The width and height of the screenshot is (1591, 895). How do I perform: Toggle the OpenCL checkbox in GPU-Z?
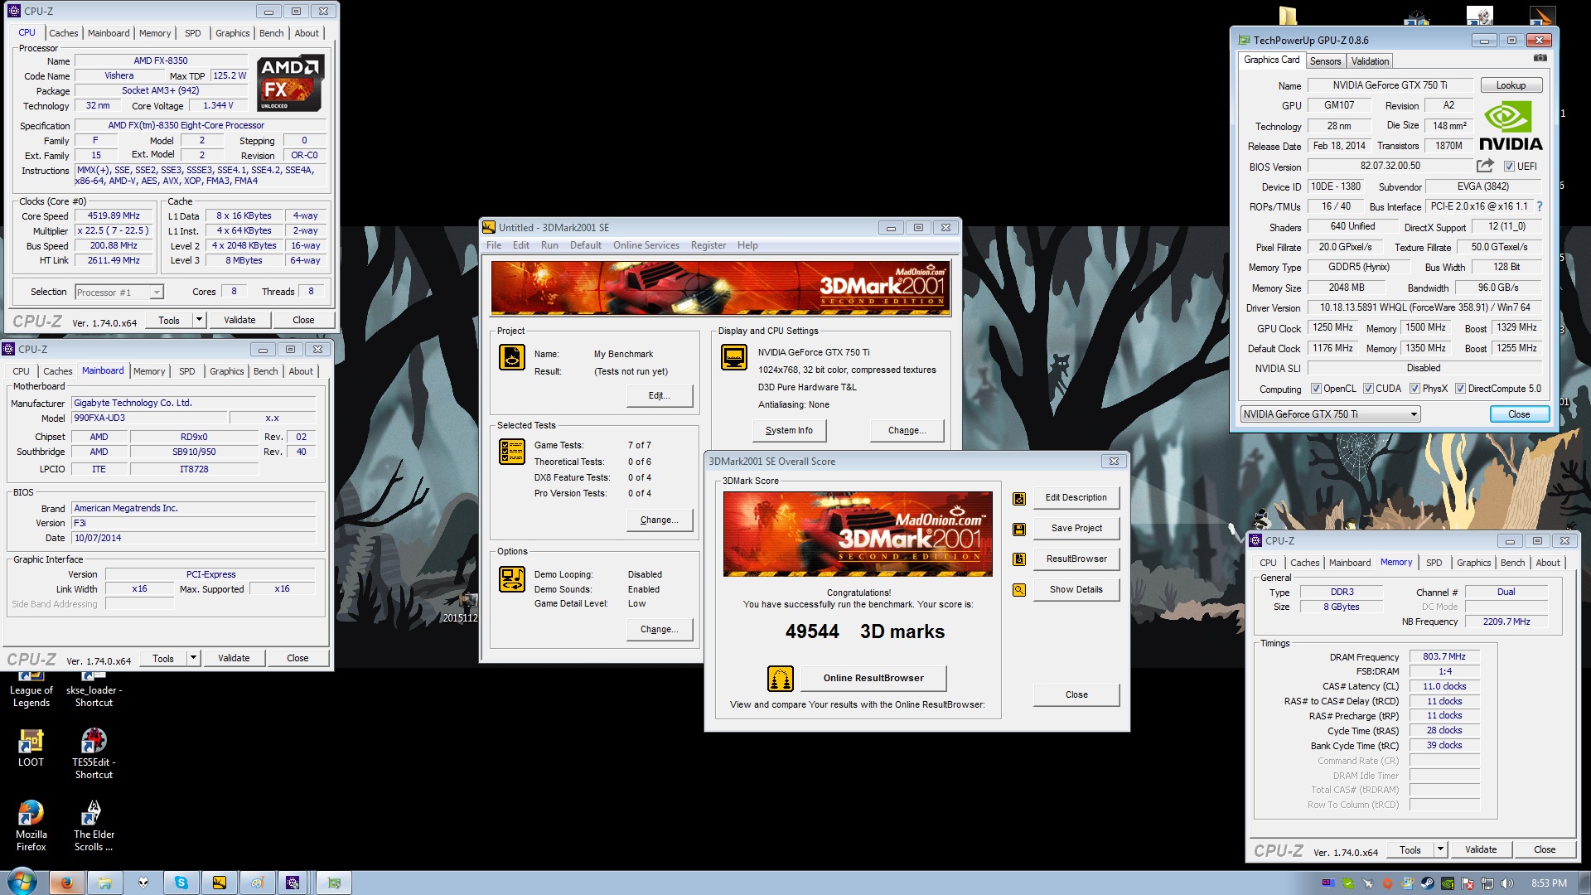[1315, 389]
